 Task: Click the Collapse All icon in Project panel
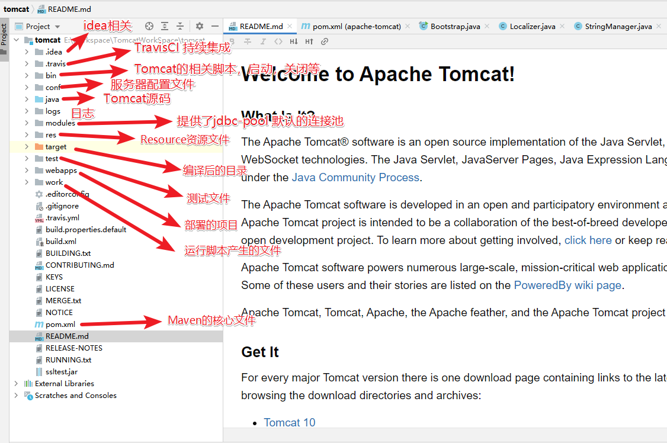180,27
